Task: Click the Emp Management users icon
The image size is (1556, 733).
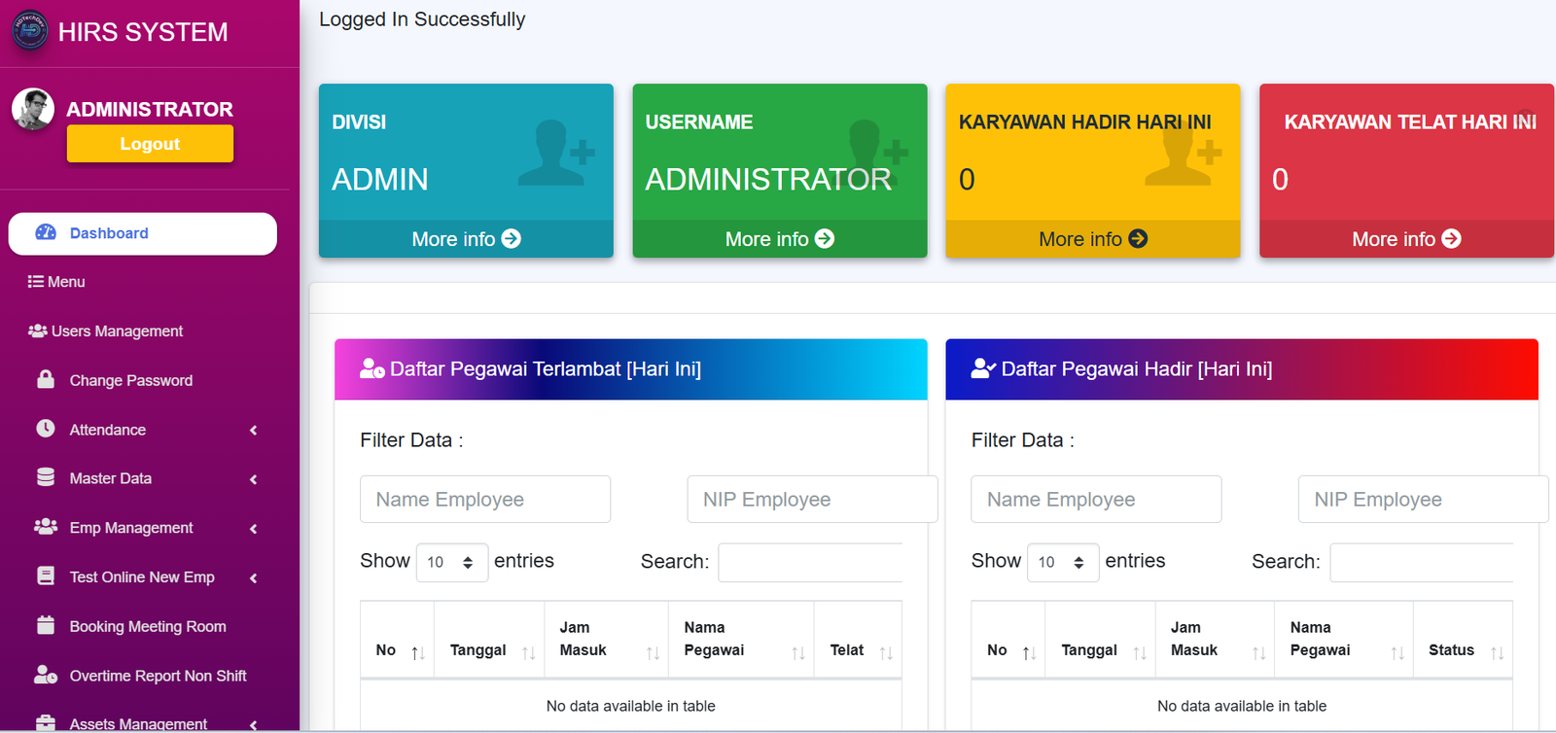Action: click(46, 526)
